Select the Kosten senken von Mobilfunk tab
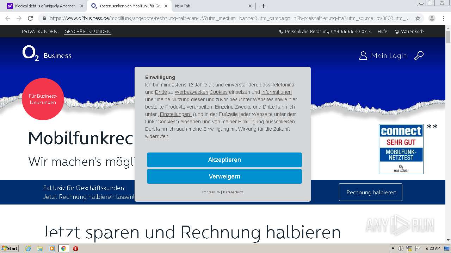 (x=129, y=6)
